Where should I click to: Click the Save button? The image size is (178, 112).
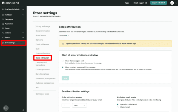65,78
